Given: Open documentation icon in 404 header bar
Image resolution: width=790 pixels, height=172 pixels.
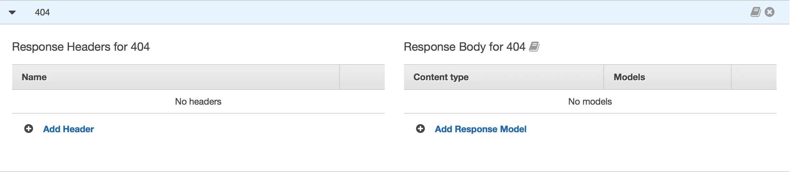Looking at the screenshot, I should [755, 12].
